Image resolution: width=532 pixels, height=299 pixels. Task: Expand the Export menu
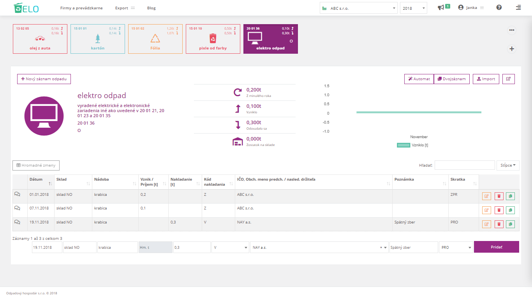(125, 8)
